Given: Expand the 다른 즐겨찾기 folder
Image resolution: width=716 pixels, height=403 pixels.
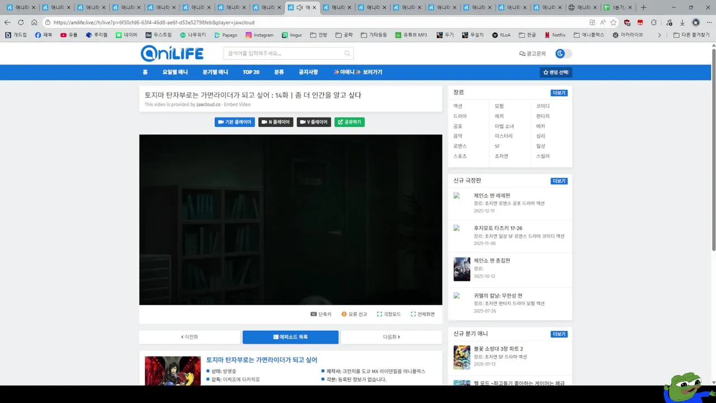Looking at the screenshot, I should pyautogui.click(x=691, y=35).
